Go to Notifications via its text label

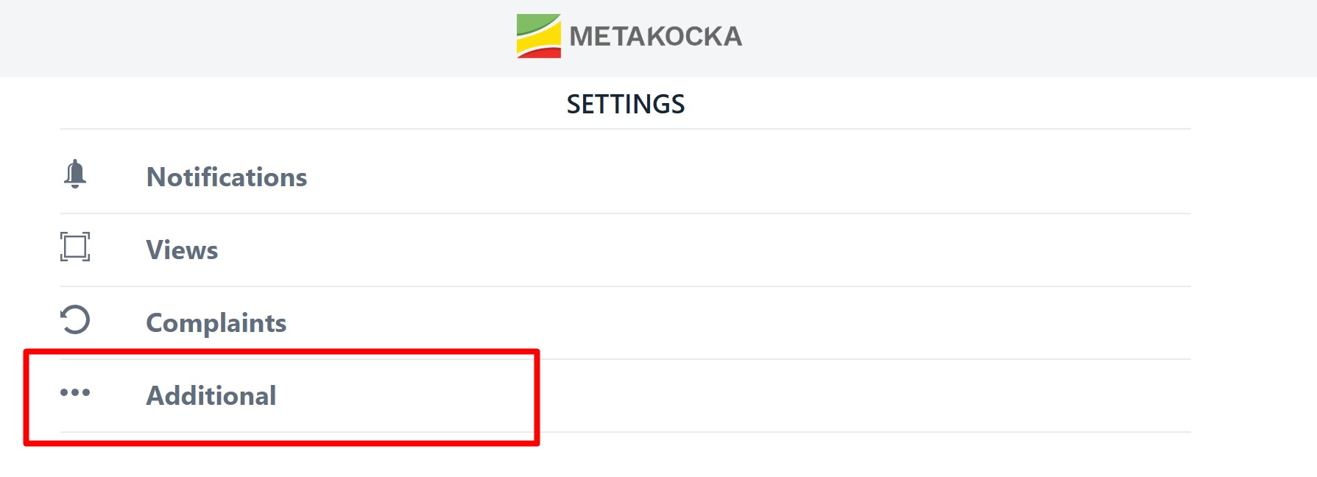227,177
